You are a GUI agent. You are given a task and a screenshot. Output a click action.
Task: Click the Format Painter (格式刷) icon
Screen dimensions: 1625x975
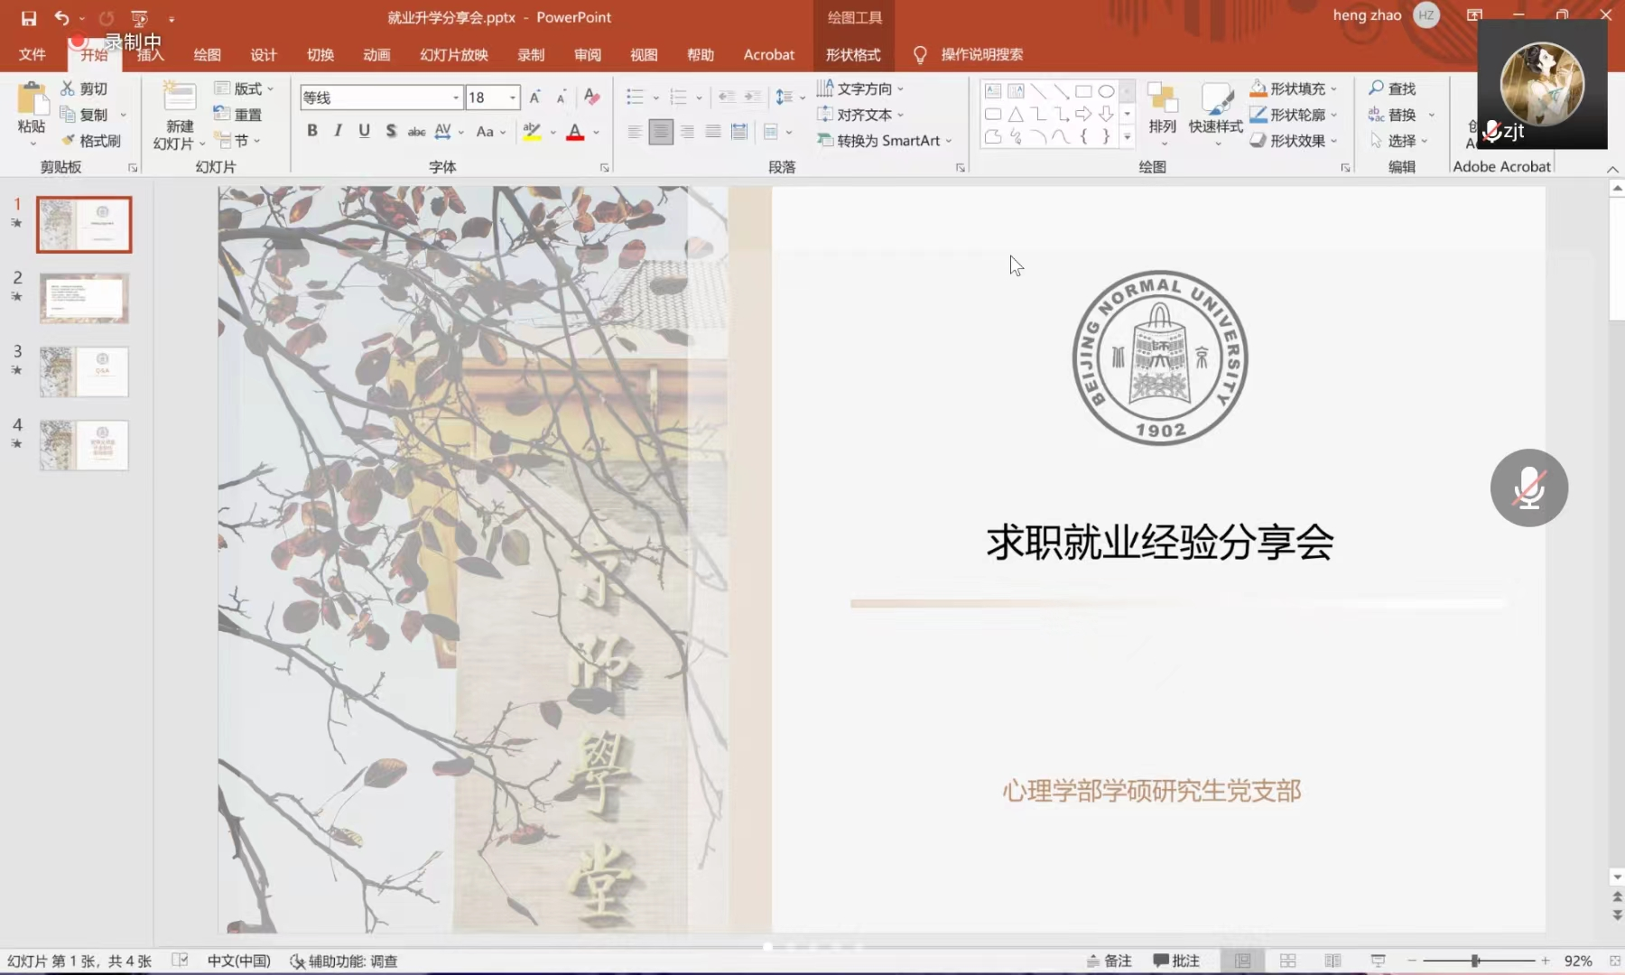69,141
